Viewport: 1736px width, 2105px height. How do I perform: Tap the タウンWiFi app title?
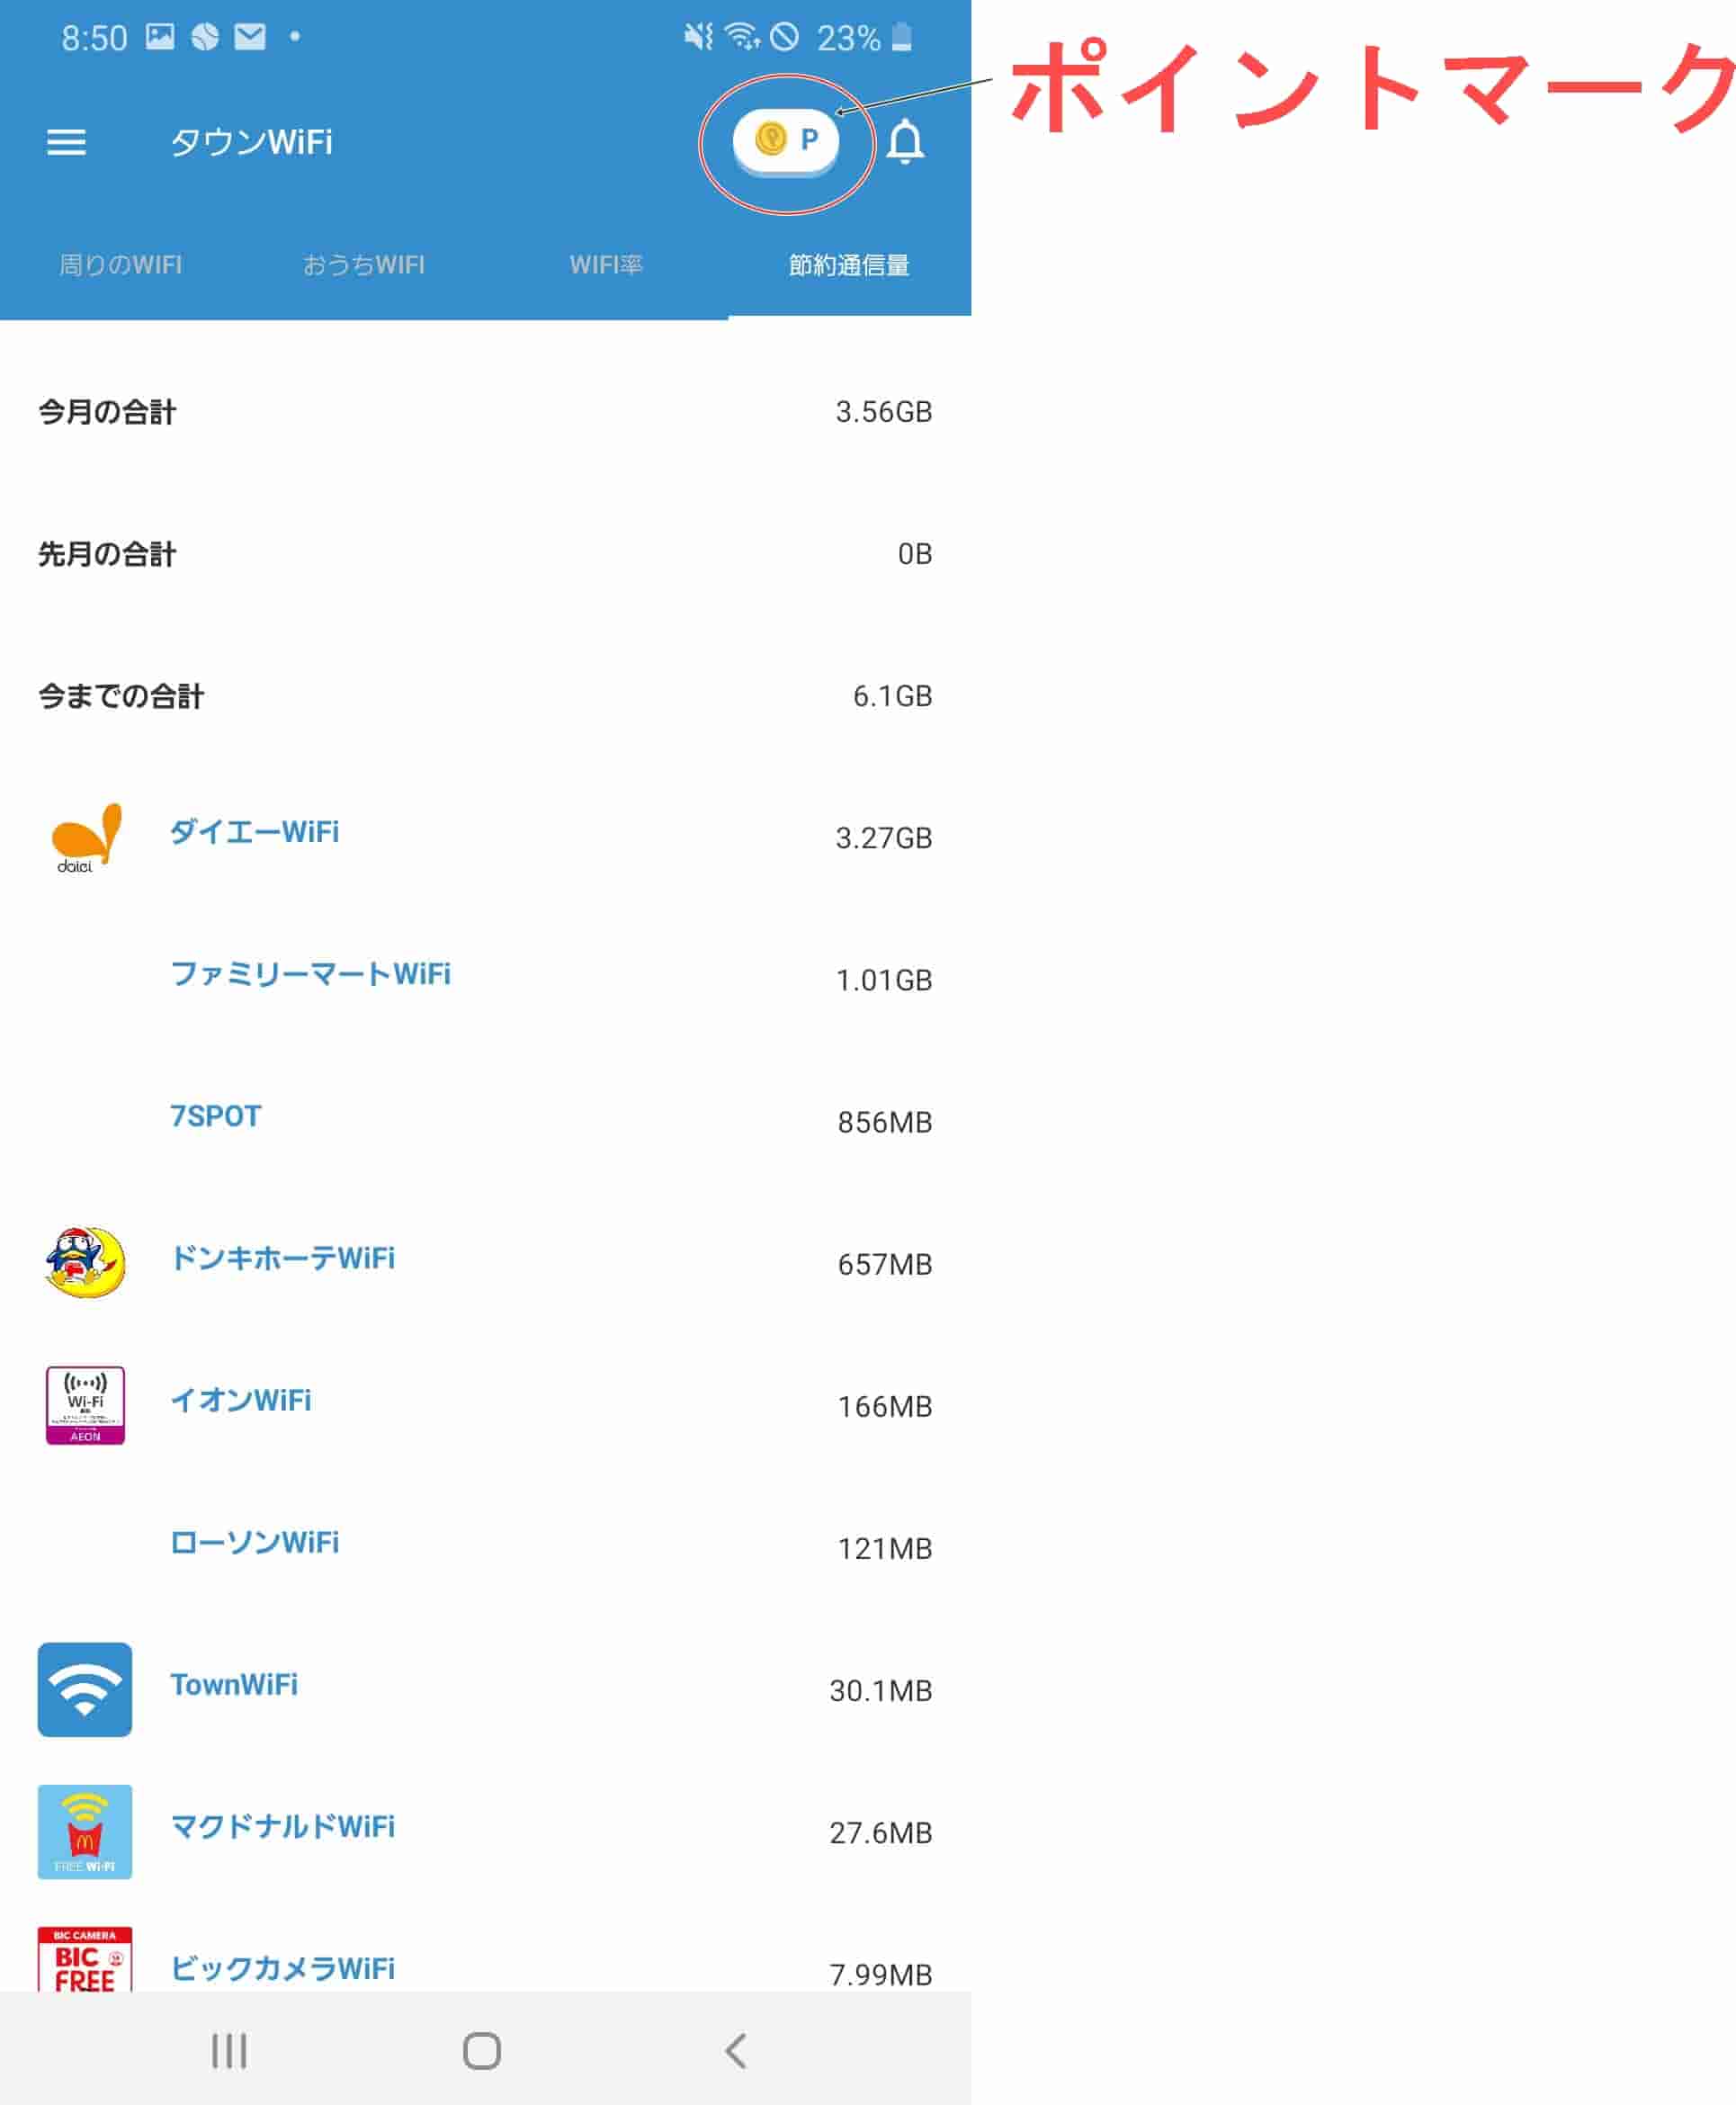tap(251, 142)
